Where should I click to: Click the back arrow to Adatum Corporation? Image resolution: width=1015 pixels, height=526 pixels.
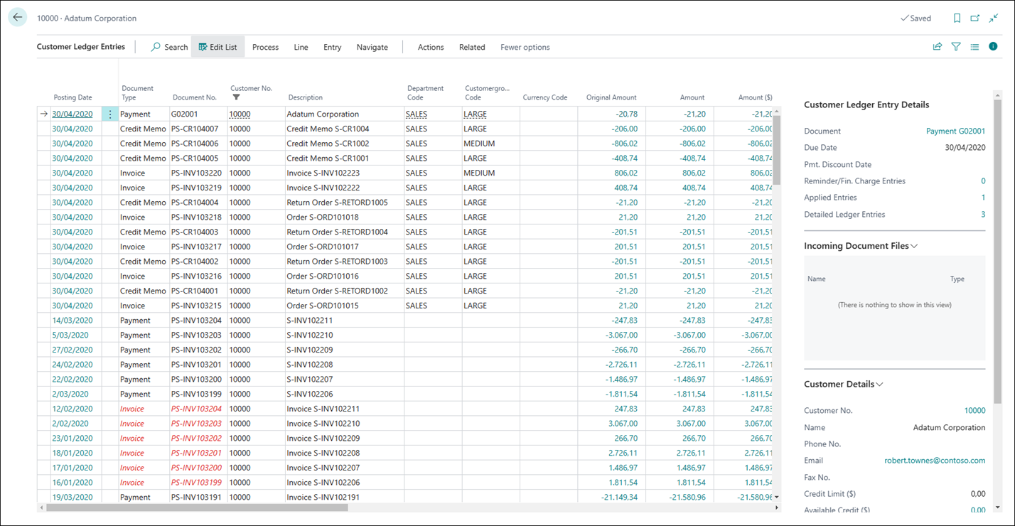point(17,17)
